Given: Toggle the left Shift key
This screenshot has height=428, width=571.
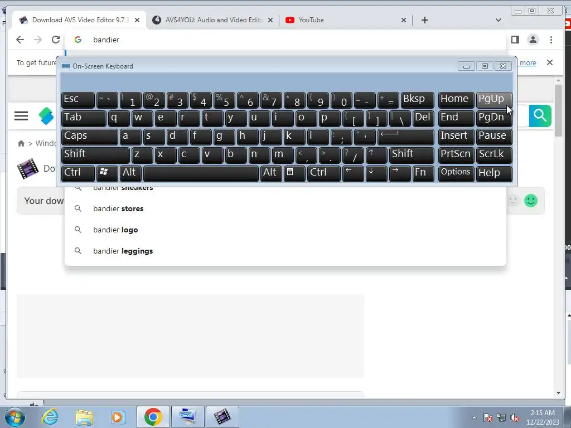Looking at the screenshot, I should click(x=95, y=155).
